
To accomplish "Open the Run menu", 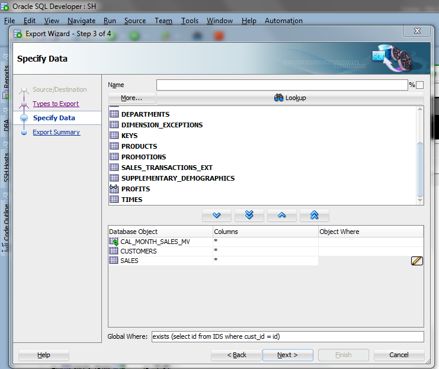I will point(110,21).
